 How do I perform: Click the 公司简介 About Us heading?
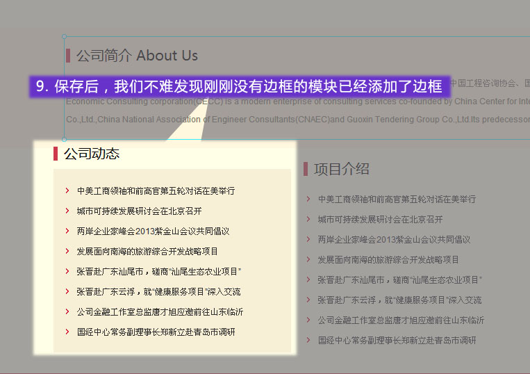click(137, 56)
